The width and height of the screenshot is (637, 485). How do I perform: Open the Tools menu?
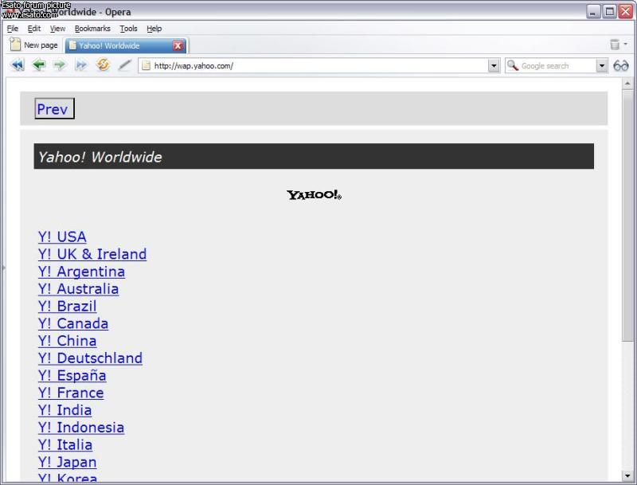pos(128,29)
